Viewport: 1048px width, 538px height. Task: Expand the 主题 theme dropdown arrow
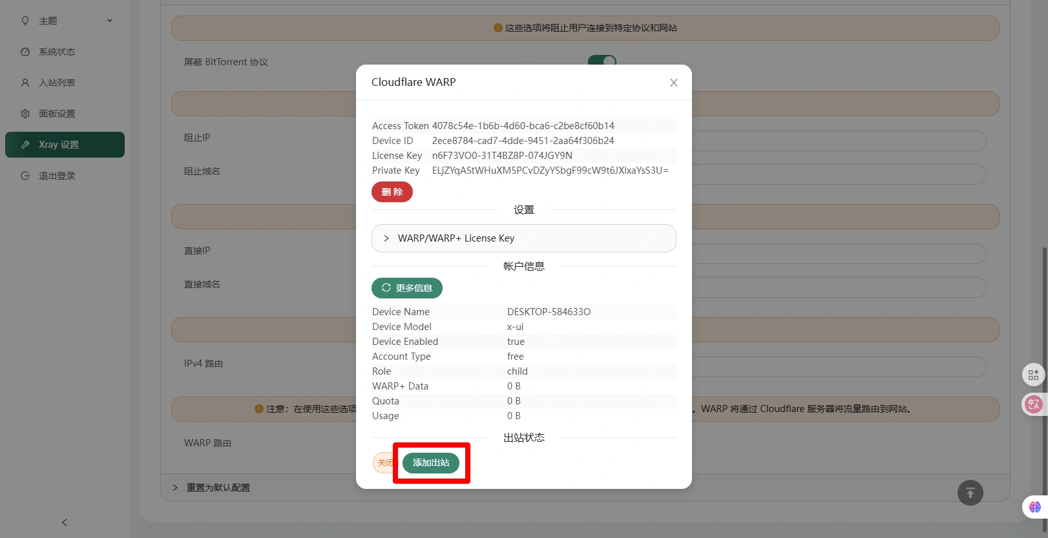110,21
